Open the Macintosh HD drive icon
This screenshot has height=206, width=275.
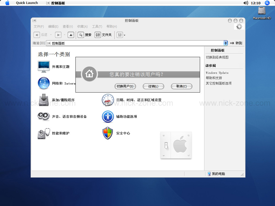[x=262, y=11]
